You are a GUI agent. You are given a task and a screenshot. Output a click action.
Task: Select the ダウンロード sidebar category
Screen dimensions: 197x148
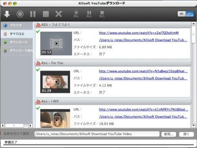click(17, 42)
